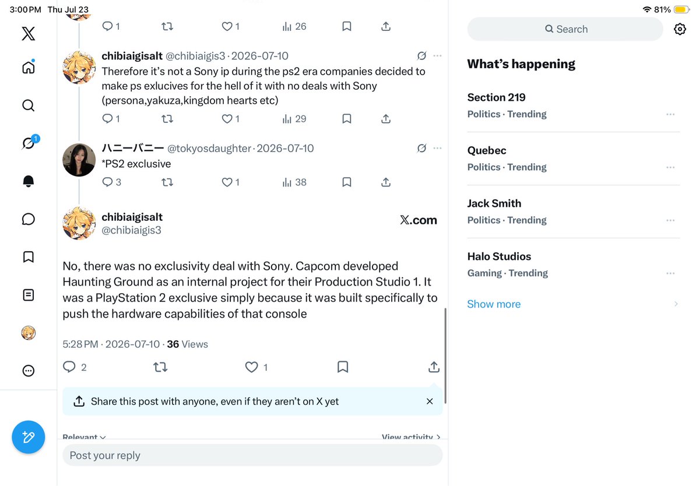This screenshot has width=699, height=486.
Task: Like the main post about Capcom
Action: pos(251,367)
